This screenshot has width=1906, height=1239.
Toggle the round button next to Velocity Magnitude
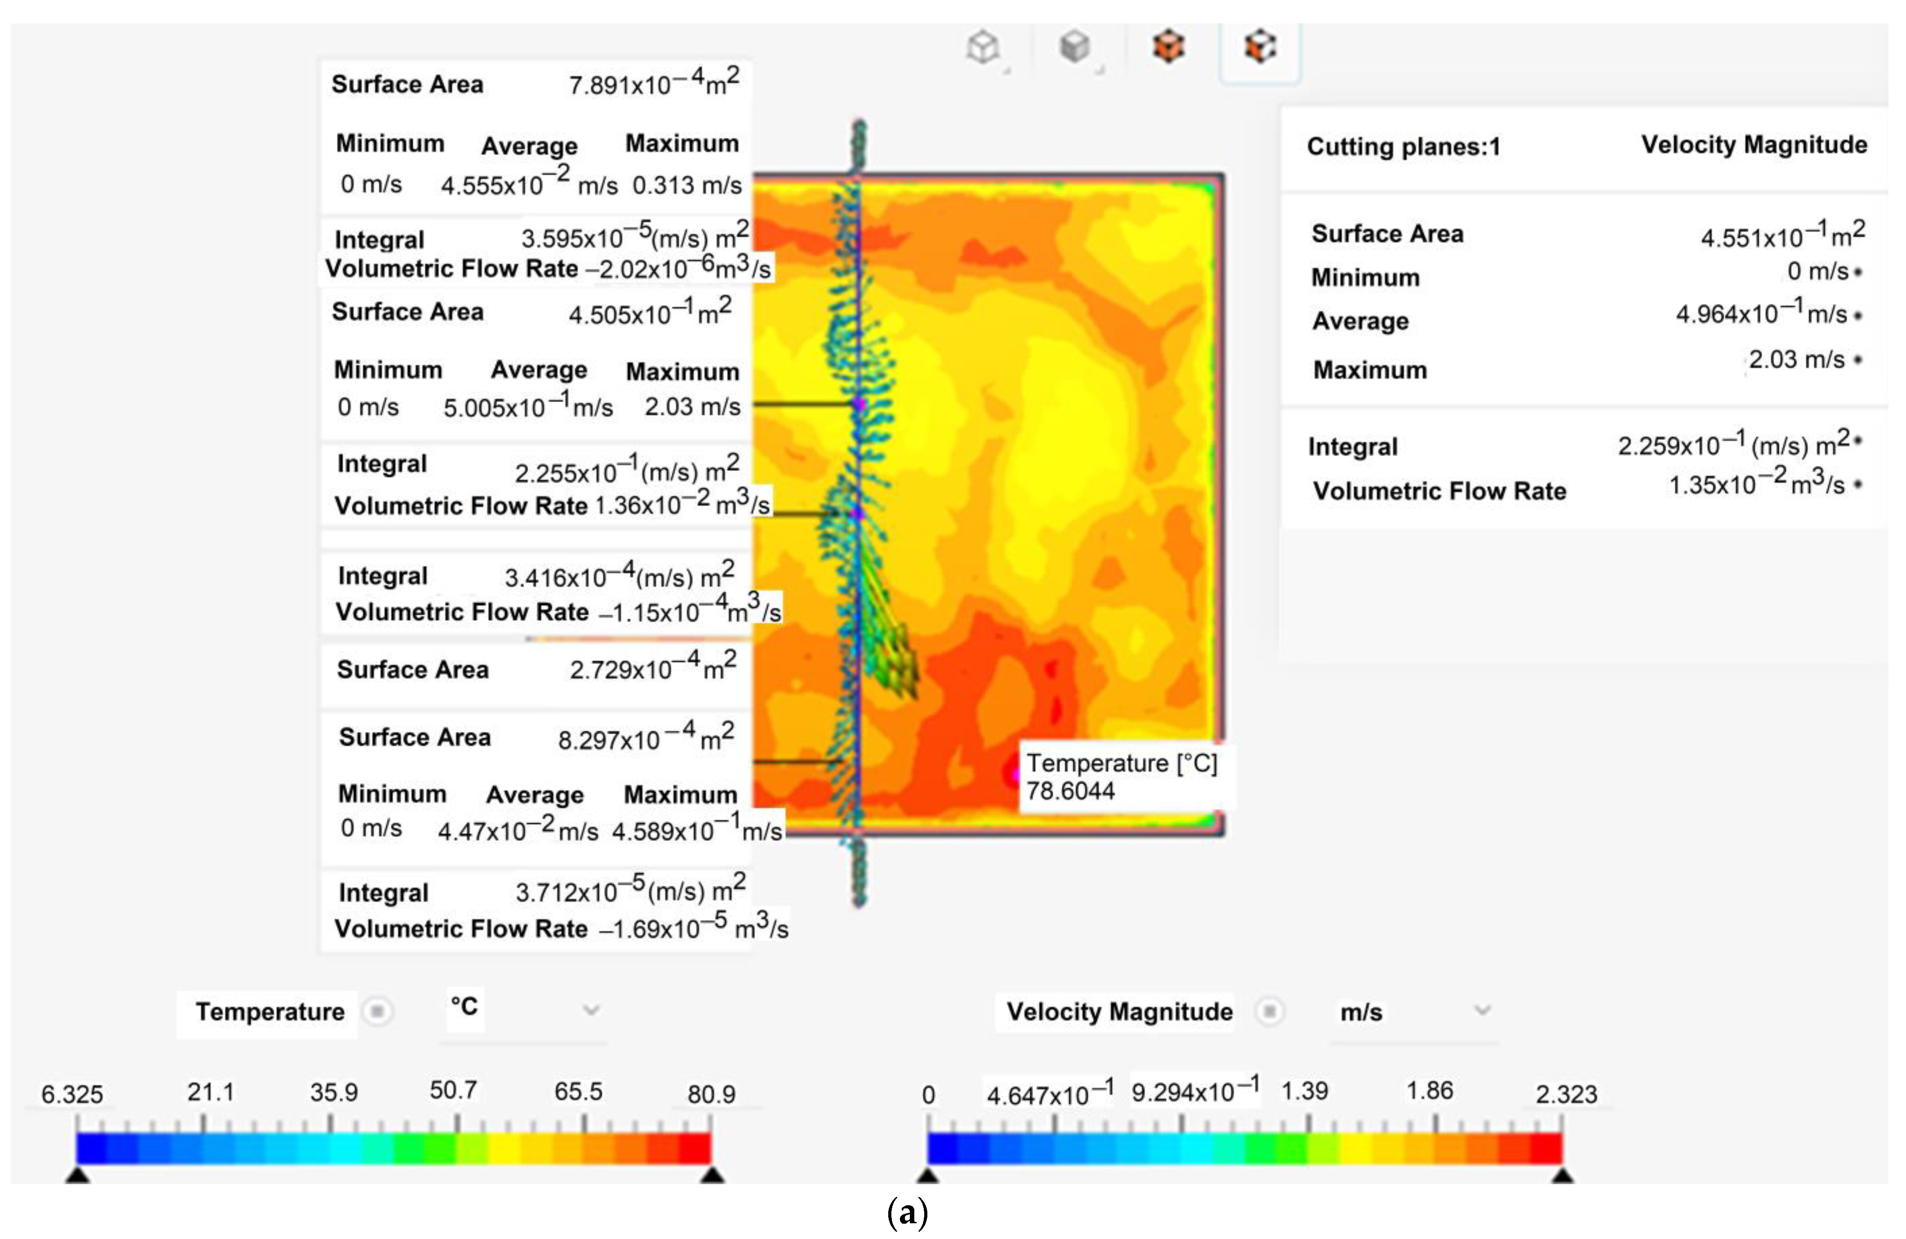(1269, 1011)
